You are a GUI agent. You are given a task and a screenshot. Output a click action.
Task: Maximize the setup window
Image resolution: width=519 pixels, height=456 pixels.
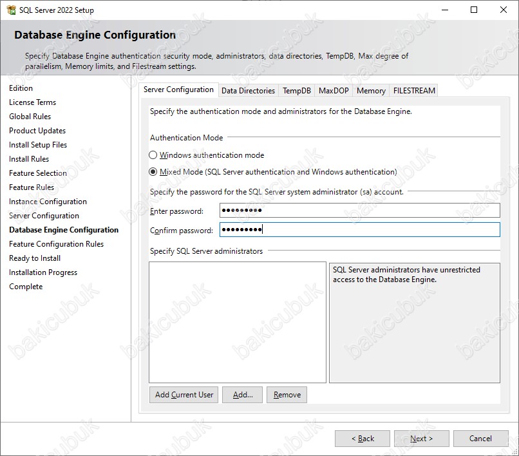pyautogui.click(x=474, y=10)
